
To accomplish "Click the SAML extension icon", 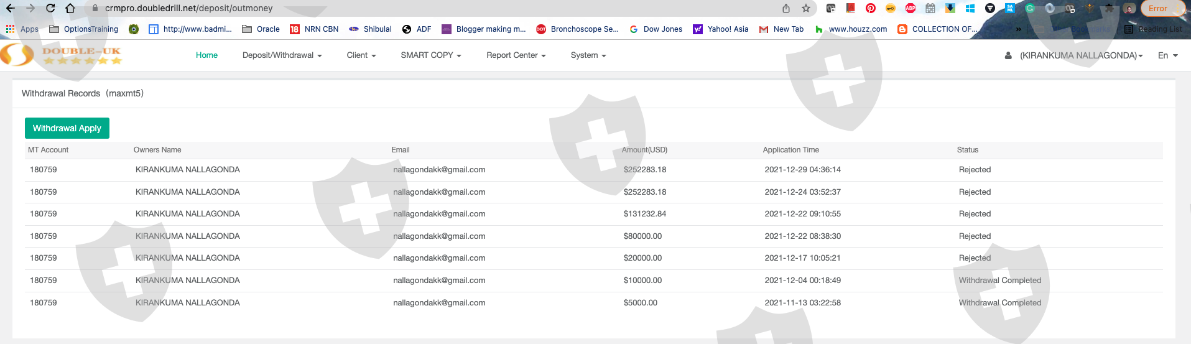I will [1010, 8].
